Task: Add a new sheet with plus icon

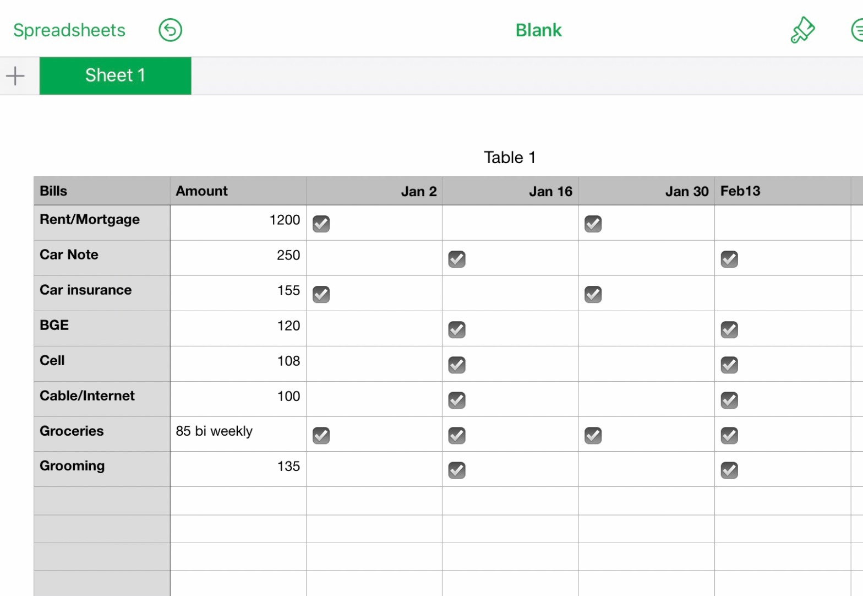Action: point(15,76)
